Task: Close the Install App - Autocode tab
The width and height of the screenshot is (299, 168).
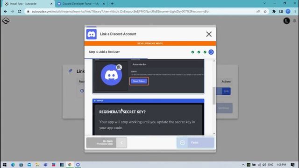Action: tap(51, 4)
